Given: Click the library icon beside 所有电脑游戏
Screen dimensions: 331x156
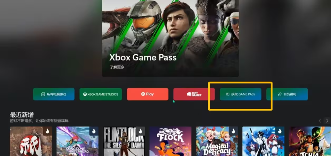Looking at the screenshot, I should pos(43,94).
